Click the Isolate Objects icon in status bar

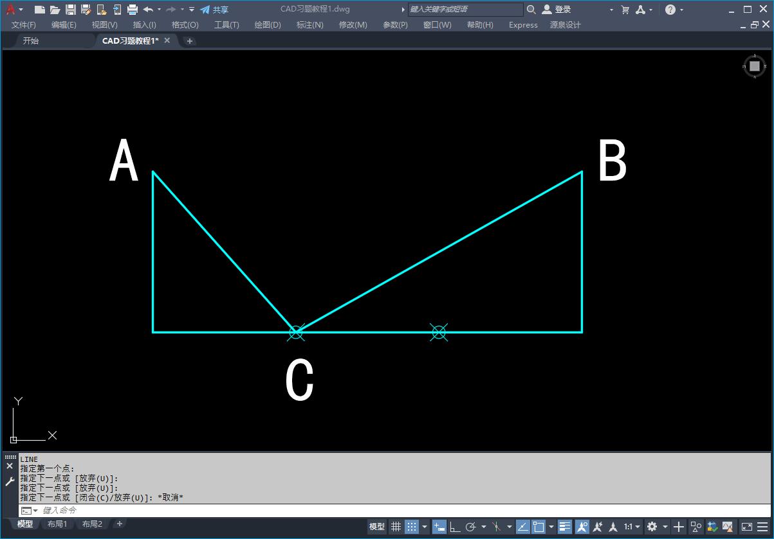[x=695, y=527]
